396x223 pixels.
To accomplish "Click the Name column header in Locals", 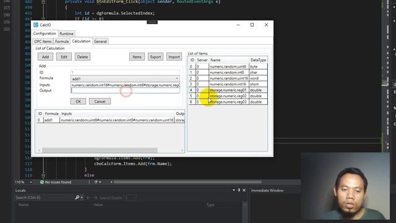I will (24, 205).
